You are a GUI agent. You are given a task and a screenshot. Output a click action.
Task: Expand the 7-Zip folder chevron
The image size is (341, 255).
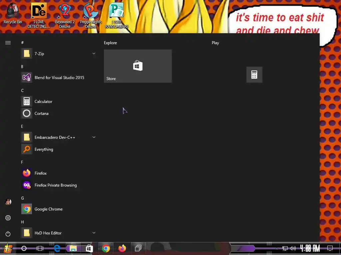(94, 53)
